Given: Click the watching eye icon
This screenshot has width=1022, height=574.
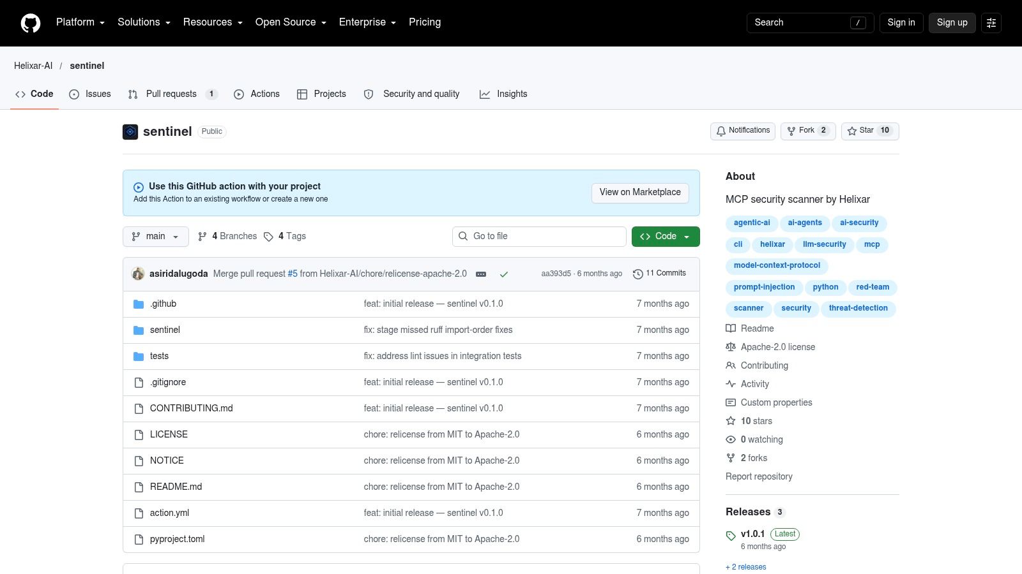Looking at the screenshot, I should click(x=731, y=439).
